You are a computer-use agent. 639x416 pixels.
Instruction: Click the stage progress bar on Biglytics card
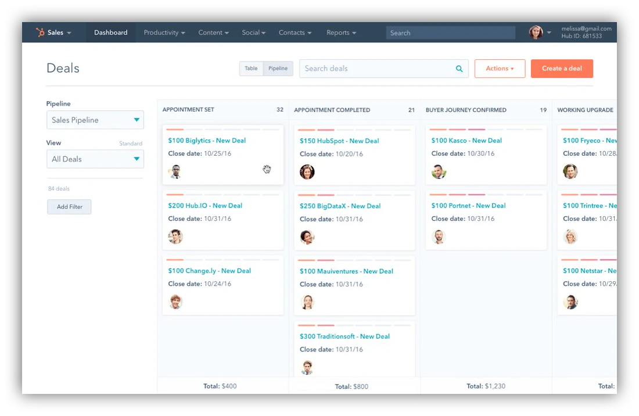(222, 130)
